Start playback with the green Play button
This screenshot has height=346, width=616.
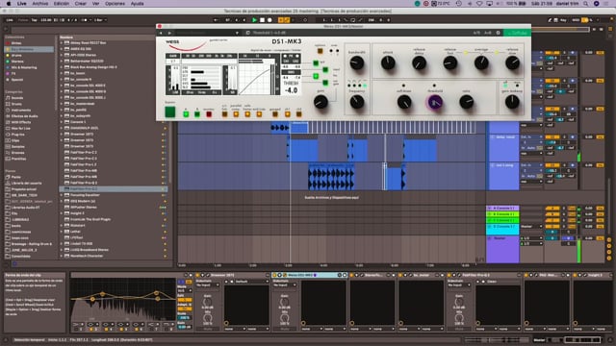[254, 20]
